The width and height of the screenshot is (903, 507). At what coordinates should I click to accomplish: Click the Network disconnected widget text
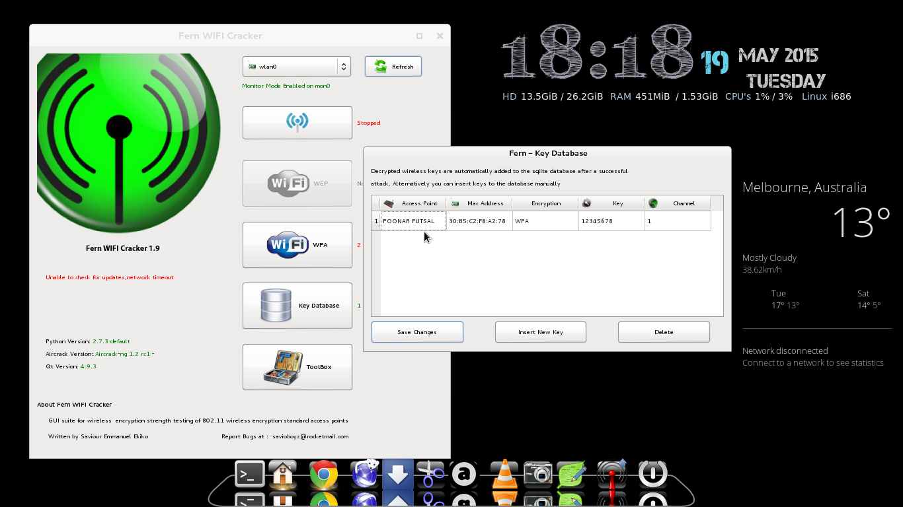pos(785,351)
